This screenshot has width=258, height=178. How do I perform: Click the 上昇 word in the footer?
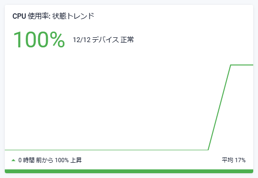(76, 160)
